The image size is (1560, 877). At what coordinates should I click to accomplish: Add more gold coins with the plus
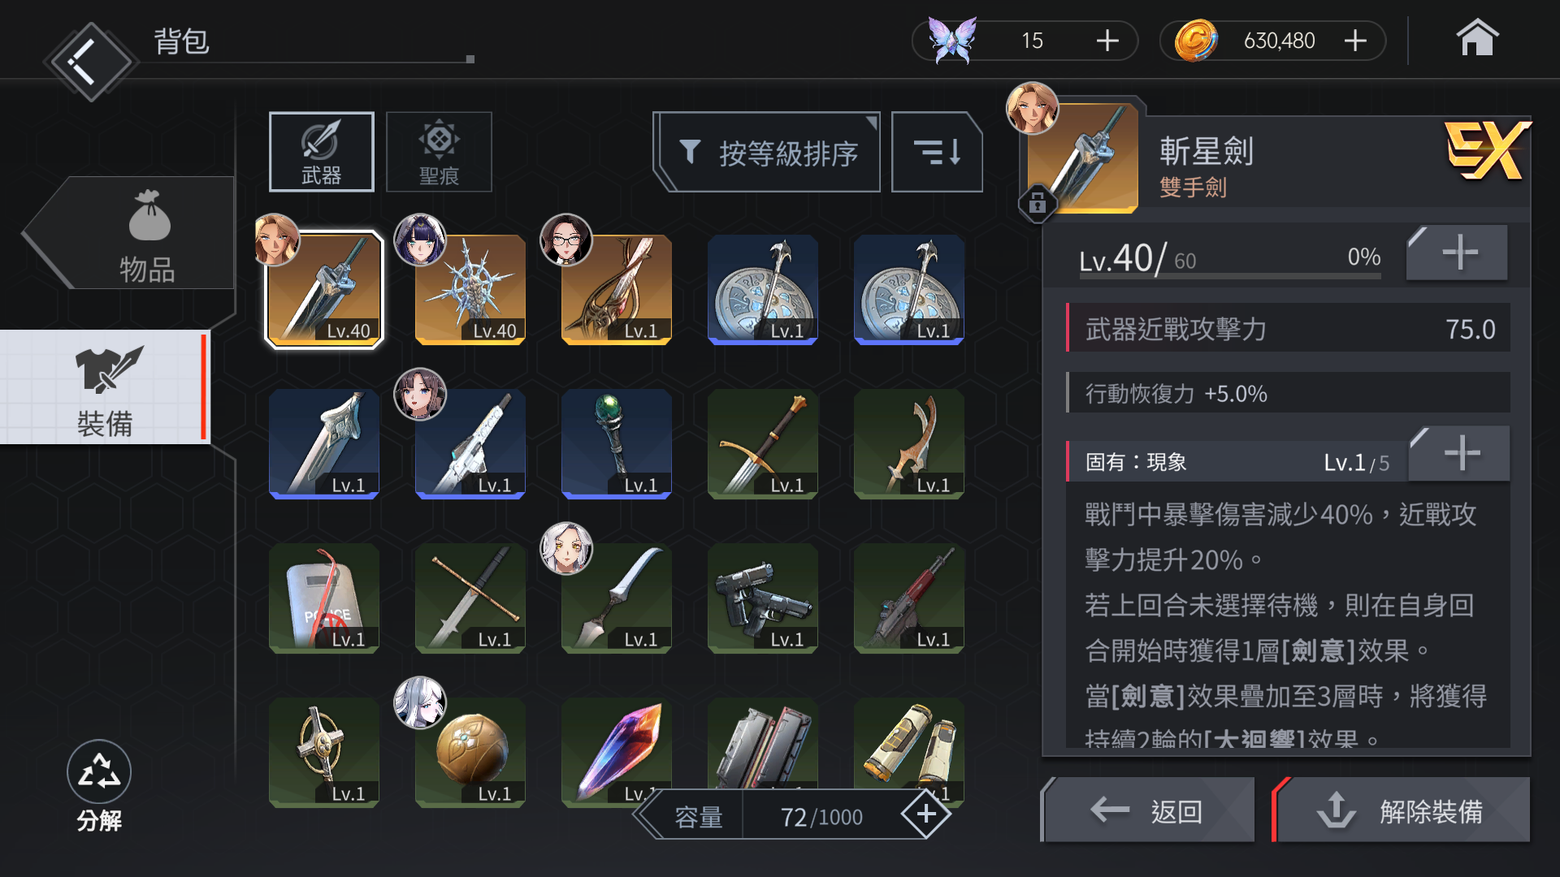tap(1355, 41)
